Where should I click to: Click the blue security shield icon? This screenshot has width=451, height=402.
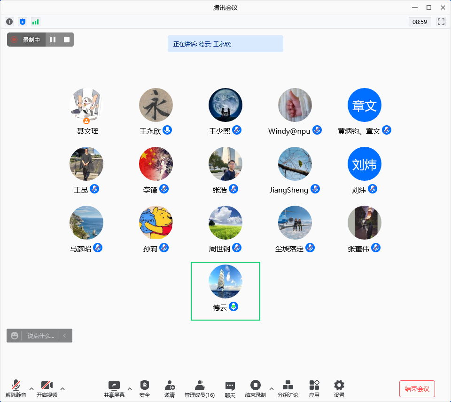point(23,22)
